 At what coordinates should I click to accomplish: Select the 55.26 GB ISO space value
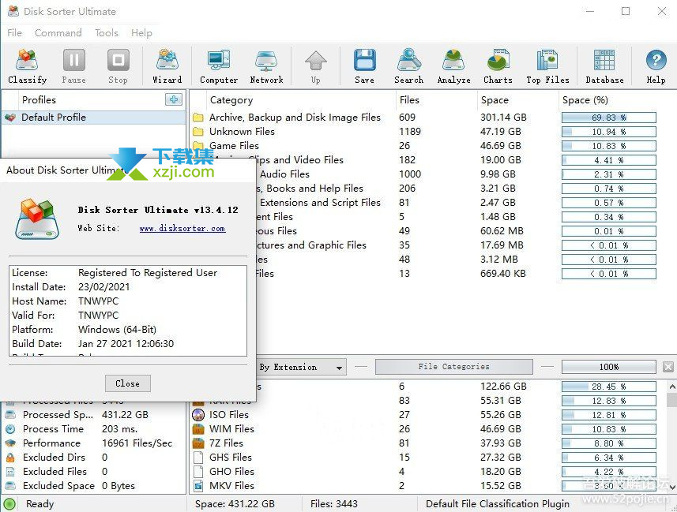[501, 415]
